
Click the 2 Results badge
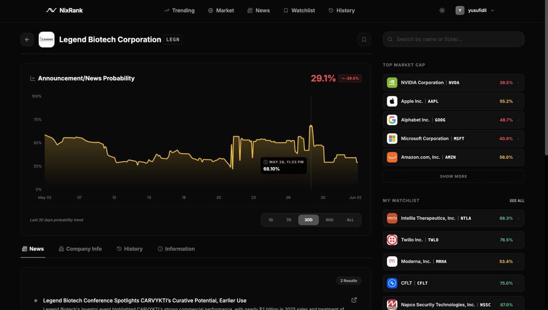[348, 281]
